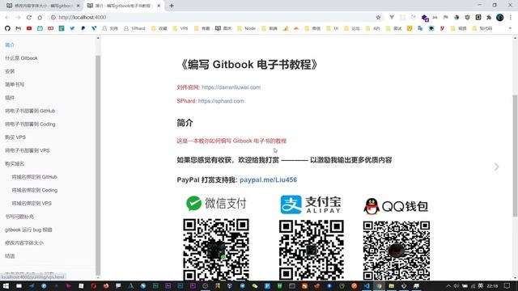Open sidebar chapter 修改内容字体大小

(24, 242)
